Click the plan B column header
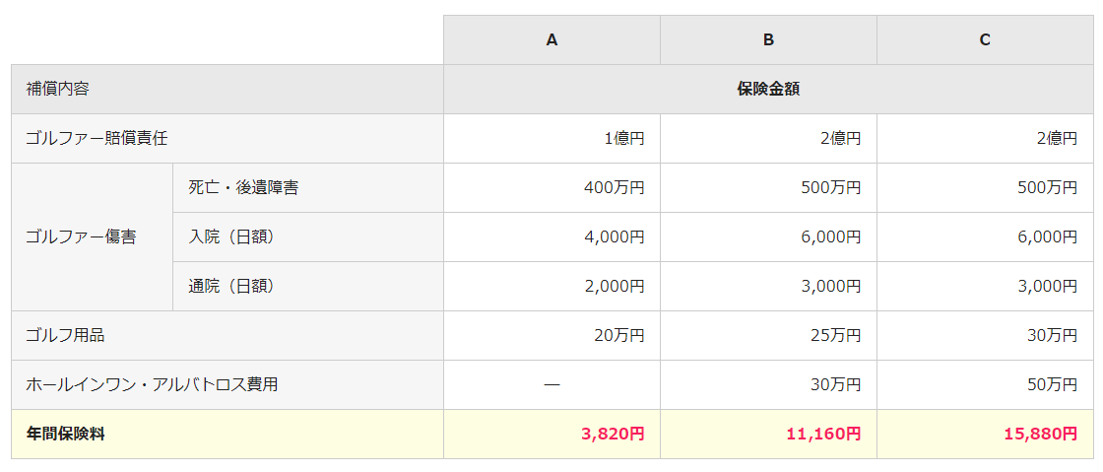Image resolution: width=1103 pixels, height=472 pixels. pos(768,39)
